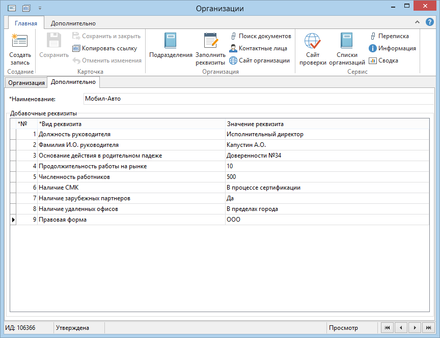The height and width of the screenshot is (338, 440).
Task: Go to the first record
Action: pyautogui.click(x=387, y=328)
